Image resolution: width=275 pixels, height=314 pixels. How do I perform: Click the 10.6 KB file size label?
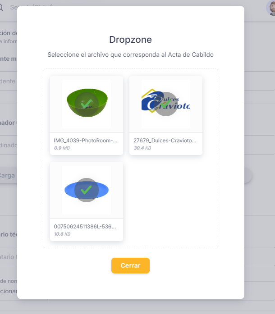62,234
